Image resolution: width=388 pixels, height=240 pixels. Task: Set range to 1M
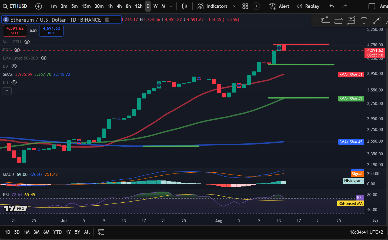click(26, 232)
